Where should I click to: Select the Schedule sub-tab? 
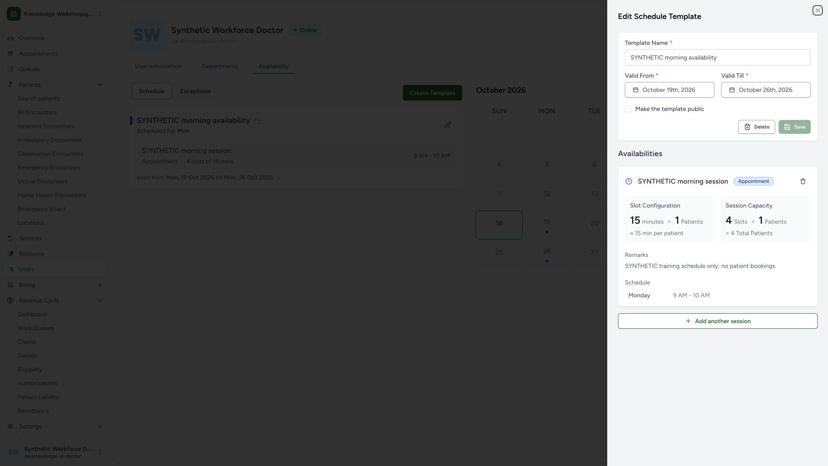[x=151, y=91]
